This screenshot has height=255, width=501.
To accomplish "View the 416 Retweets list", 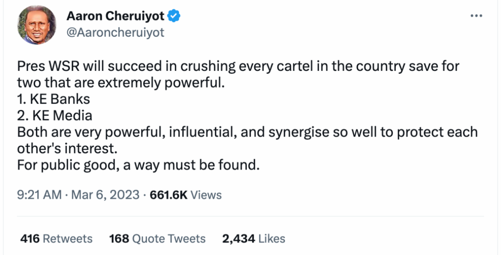I will [x=56, y=239].
